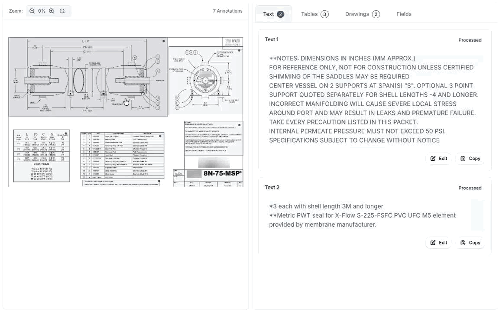
Task: Copy the Text 2 content
Action: click(470, 243)
